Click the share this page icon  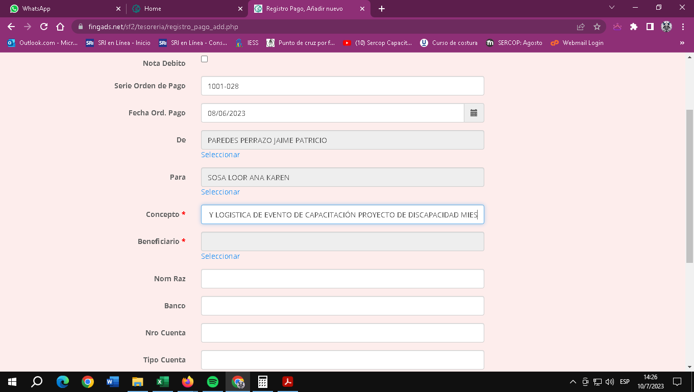click(581, 27)
